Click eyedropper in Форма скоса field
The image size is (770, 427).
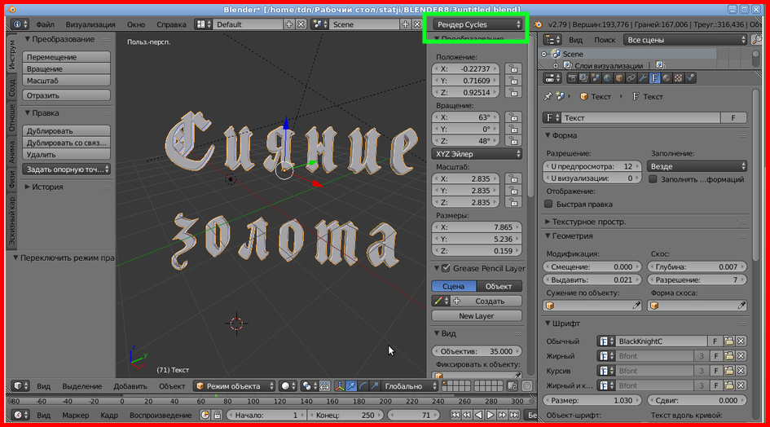click(x=741, y=306)
